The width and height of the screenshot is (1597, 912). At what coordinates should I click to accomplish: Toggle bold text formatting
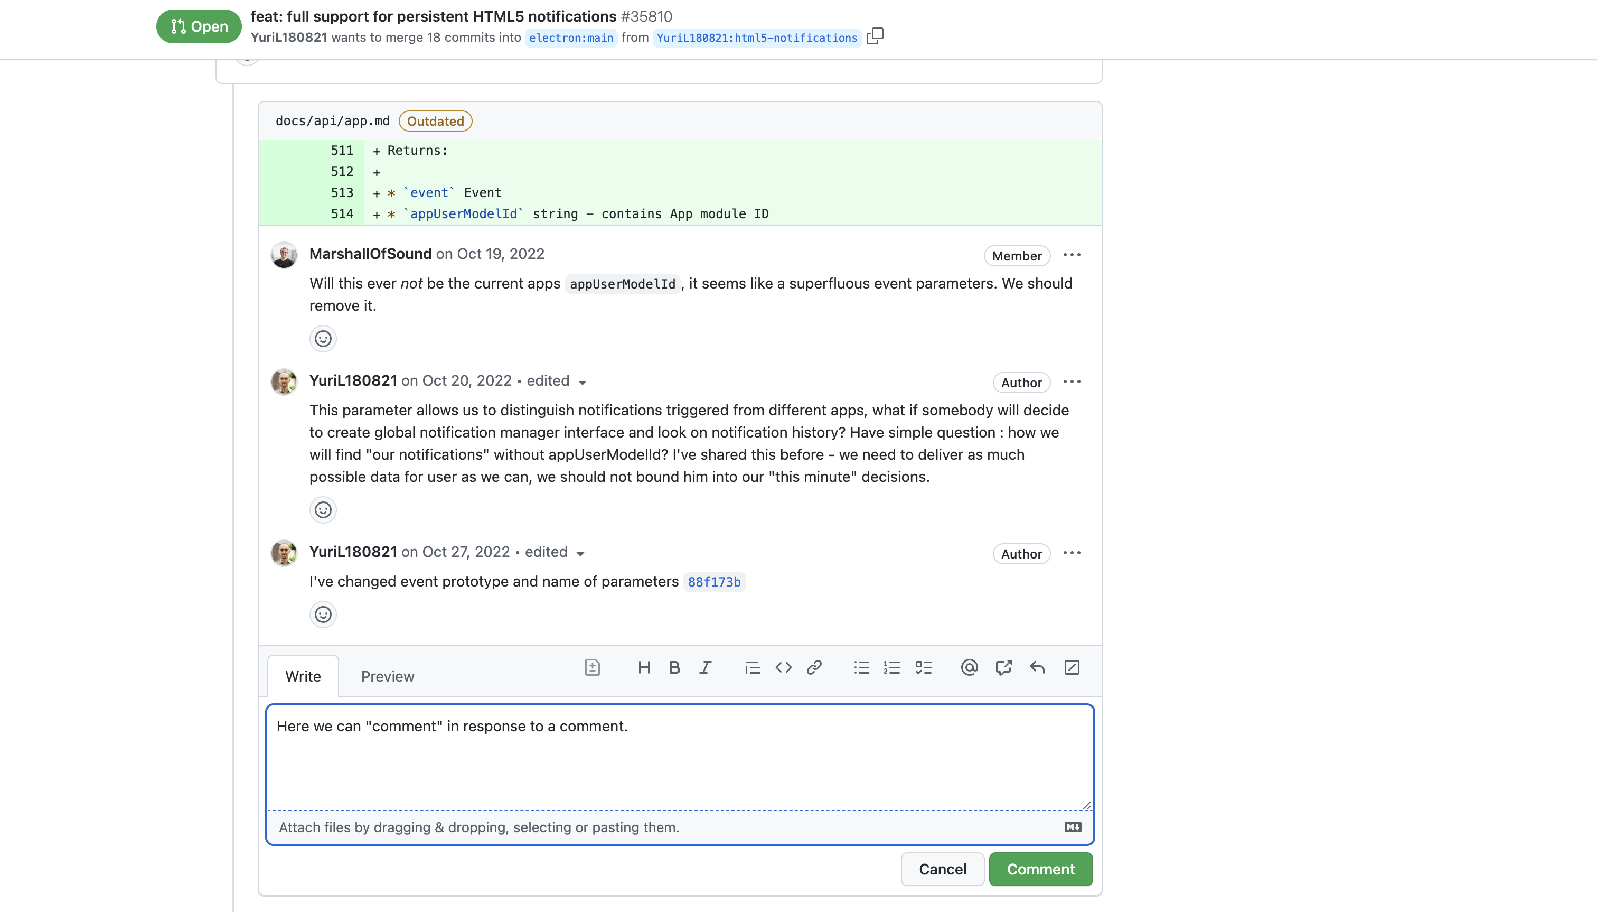point(674,668)
